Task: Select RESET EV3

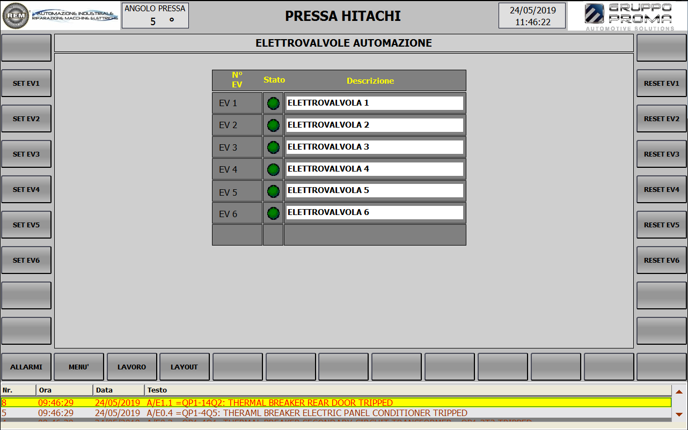Action: click(x=662, y=154)
